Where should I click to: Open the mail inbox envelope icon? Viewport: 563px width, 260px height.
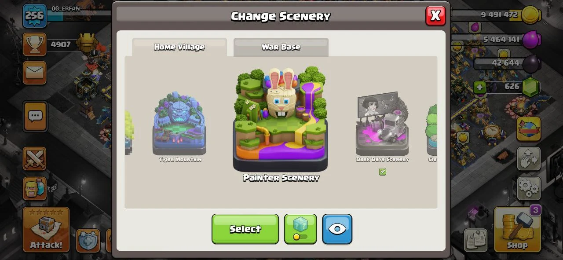[35, 72]
